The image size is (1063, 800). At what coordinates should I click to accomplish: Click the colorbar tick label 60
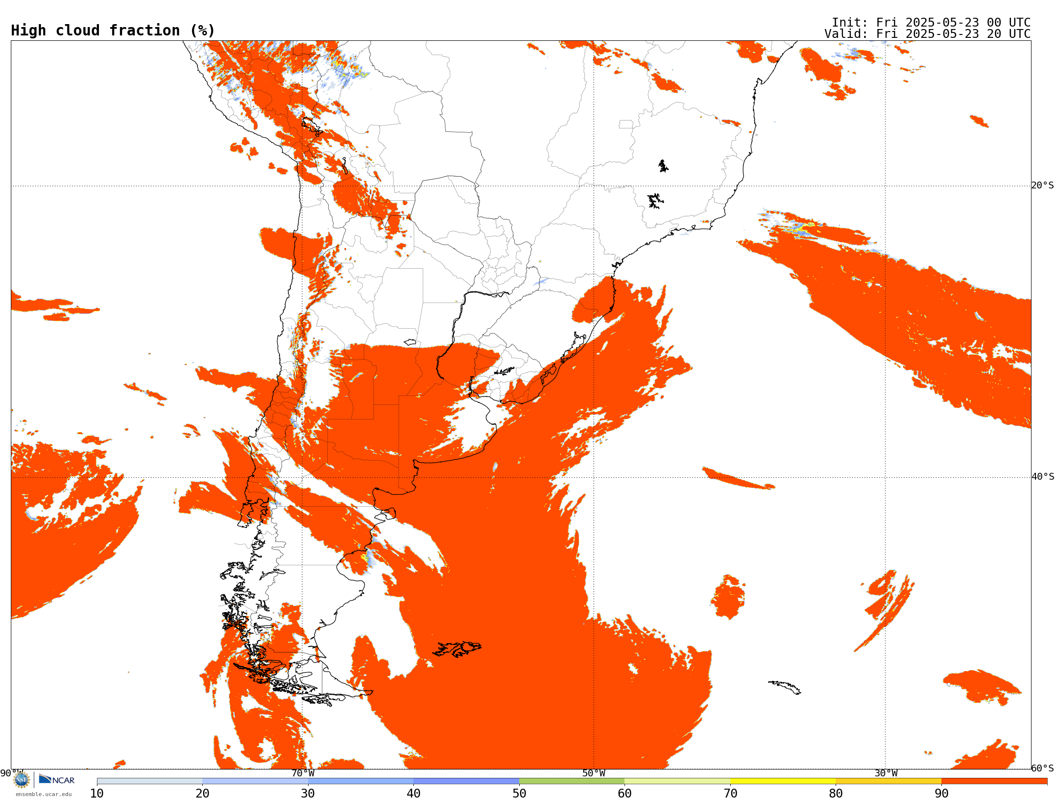point(625,794)
